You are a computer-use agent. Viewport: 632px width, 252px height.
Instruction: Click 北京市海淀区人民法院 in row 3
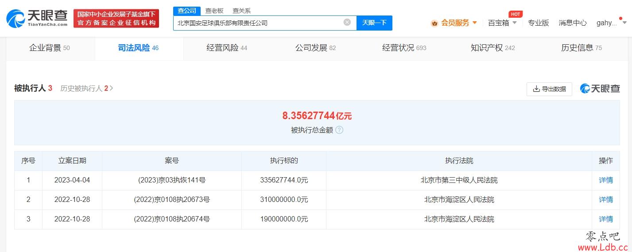[459, 219]
